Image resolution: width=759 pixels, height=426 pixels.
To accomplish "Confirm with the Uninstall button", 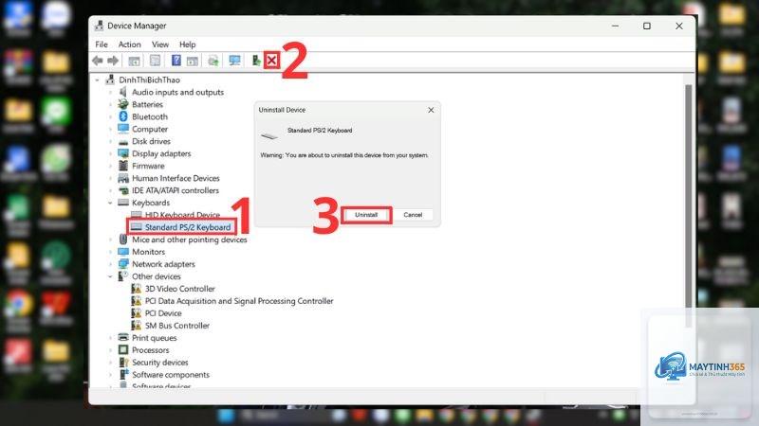I will [x=366, y=215].
